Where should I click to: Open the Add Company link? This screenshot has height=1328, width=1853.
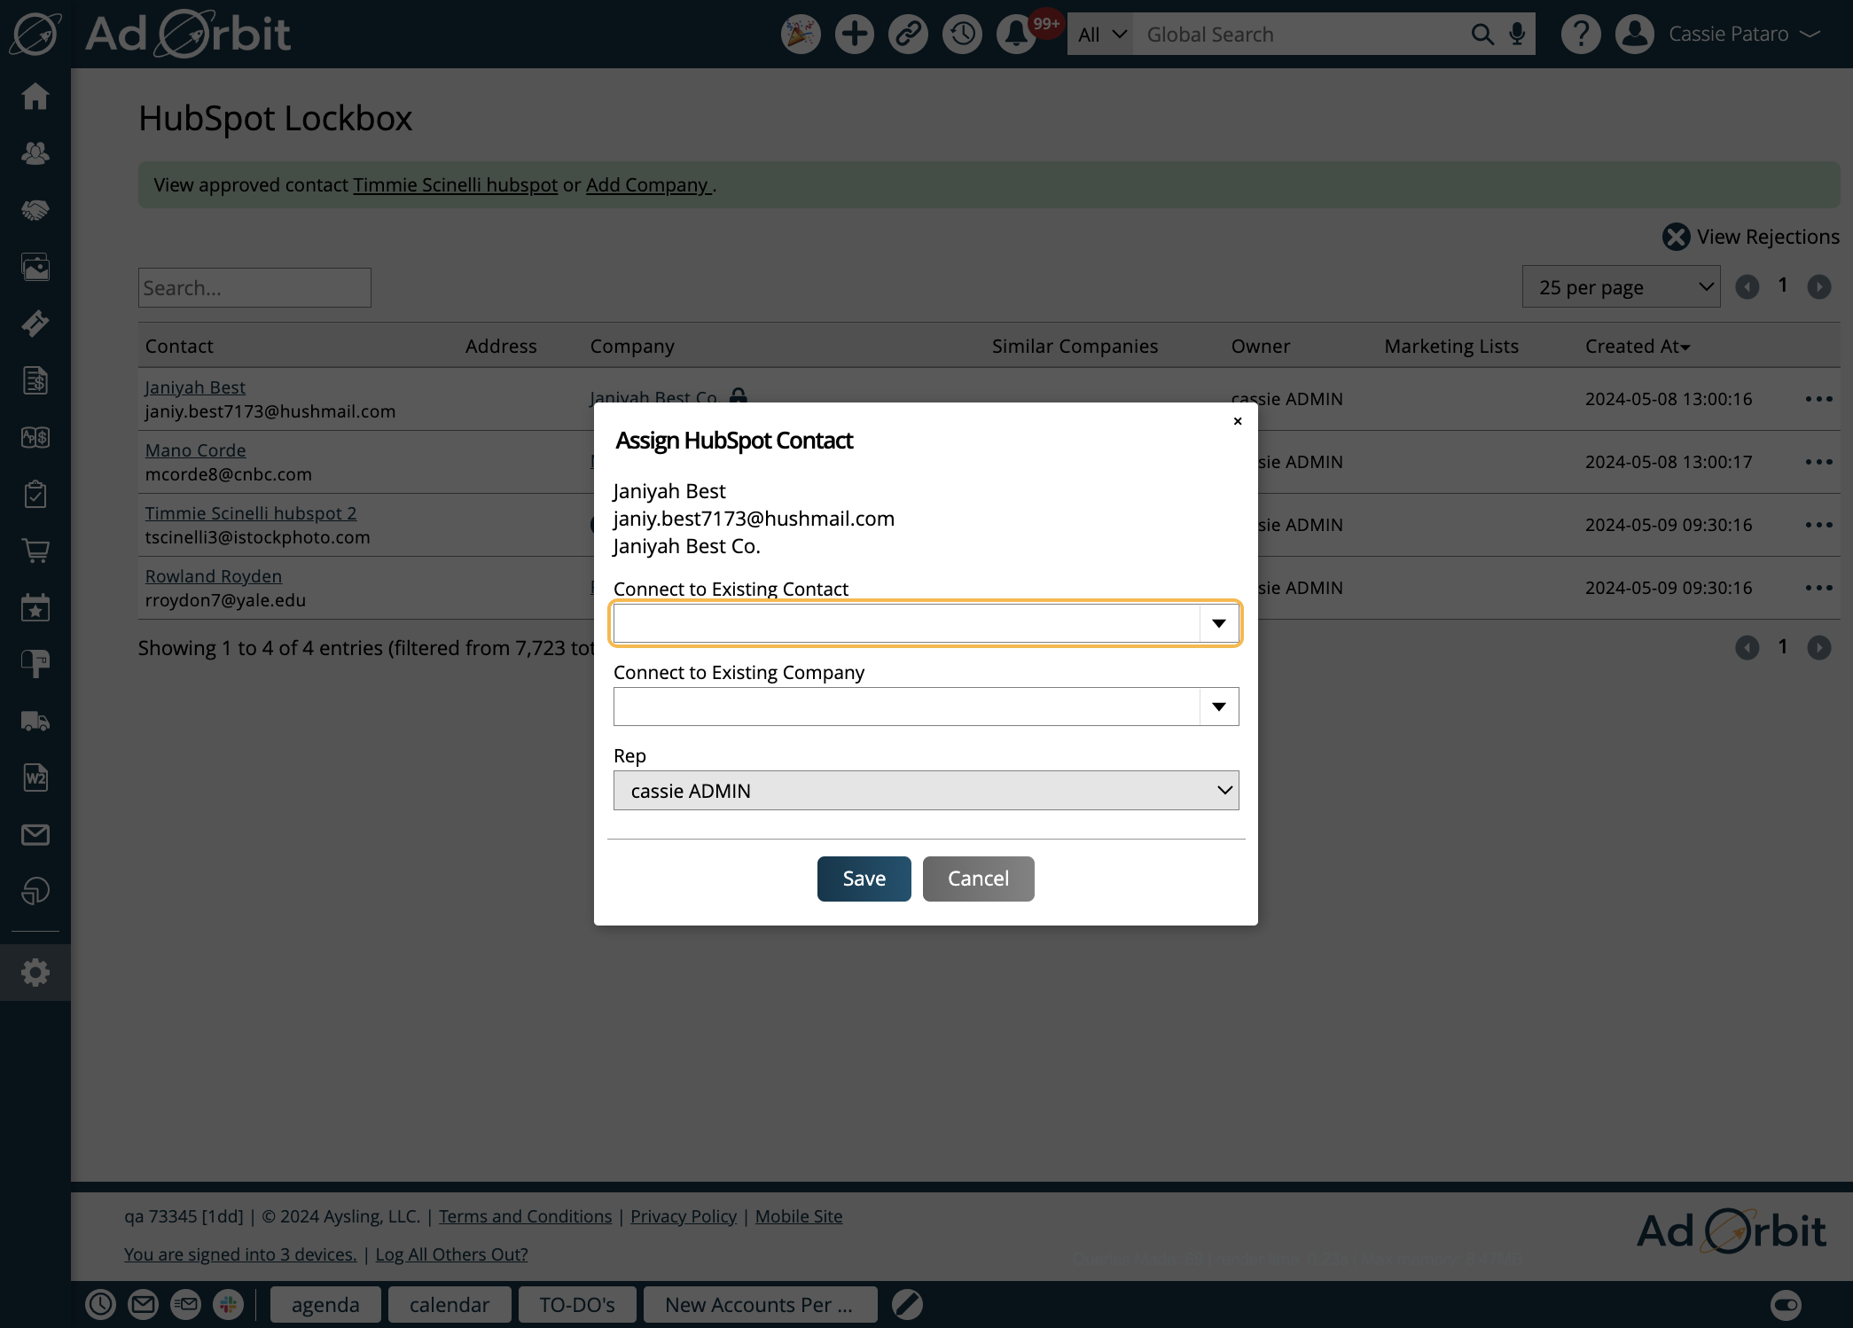648,184
